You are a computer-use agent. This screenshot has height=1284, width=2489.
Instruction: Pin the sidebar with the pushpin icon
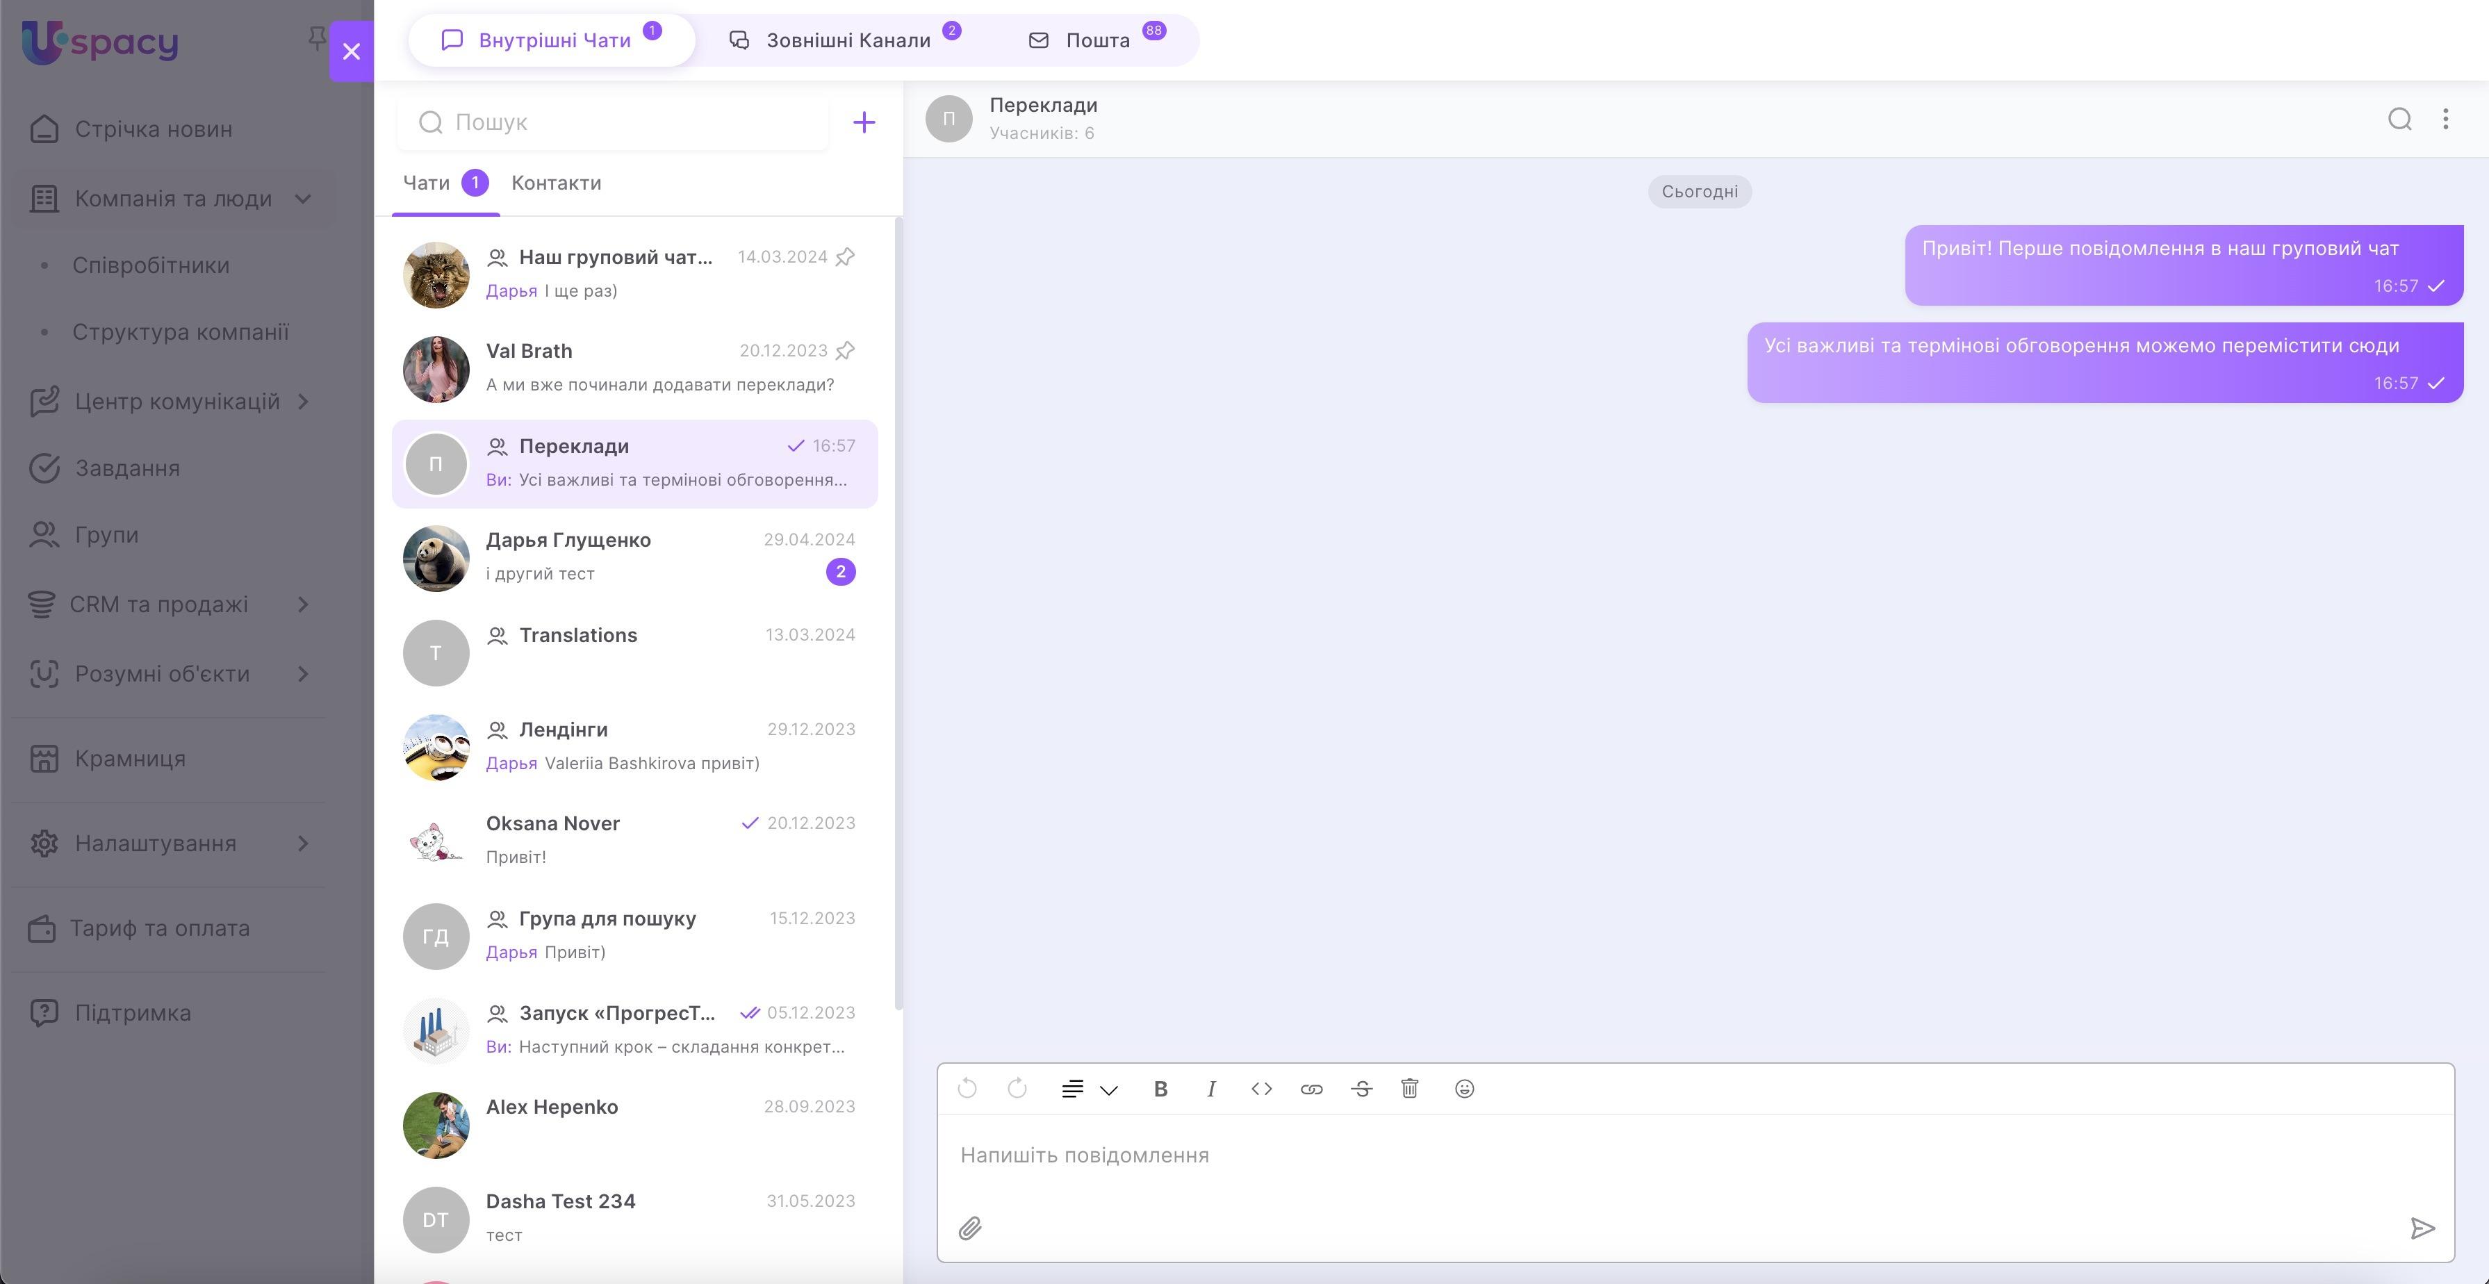(x=316, y=39)
